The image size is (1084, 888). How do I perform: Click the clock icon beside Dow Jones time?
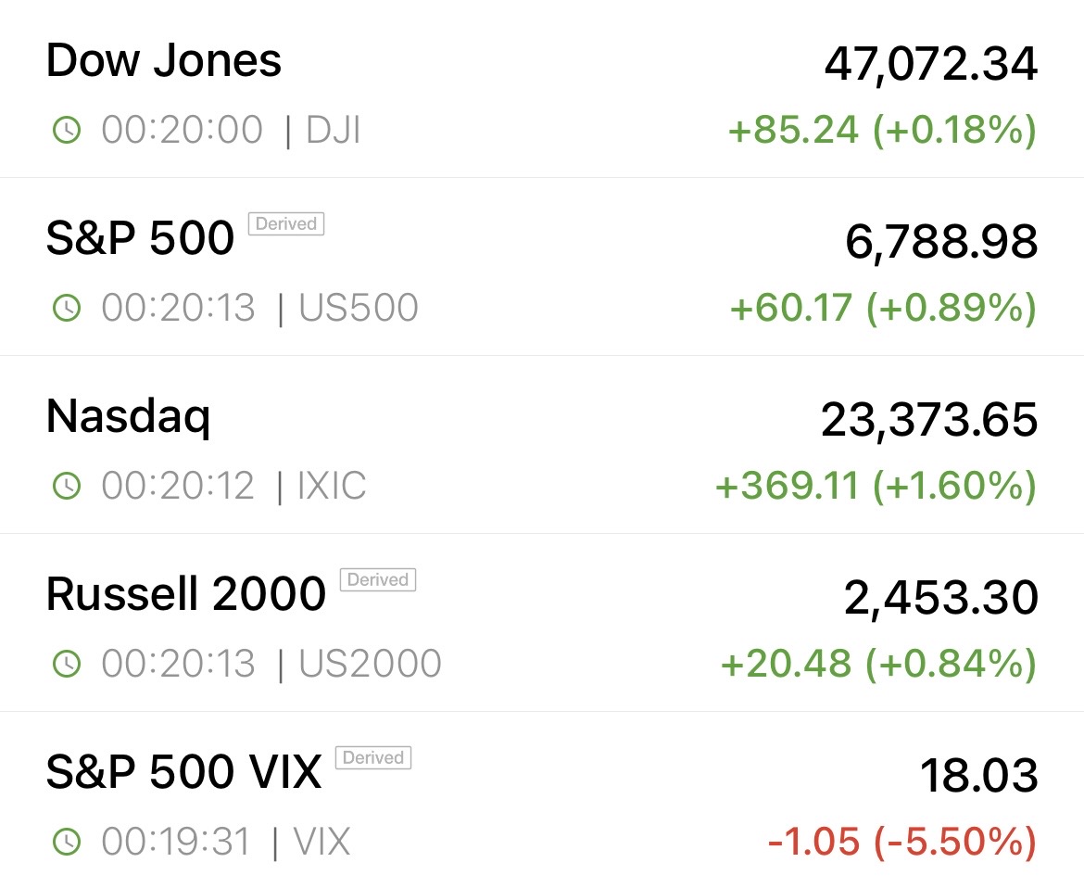coord(67,131)
